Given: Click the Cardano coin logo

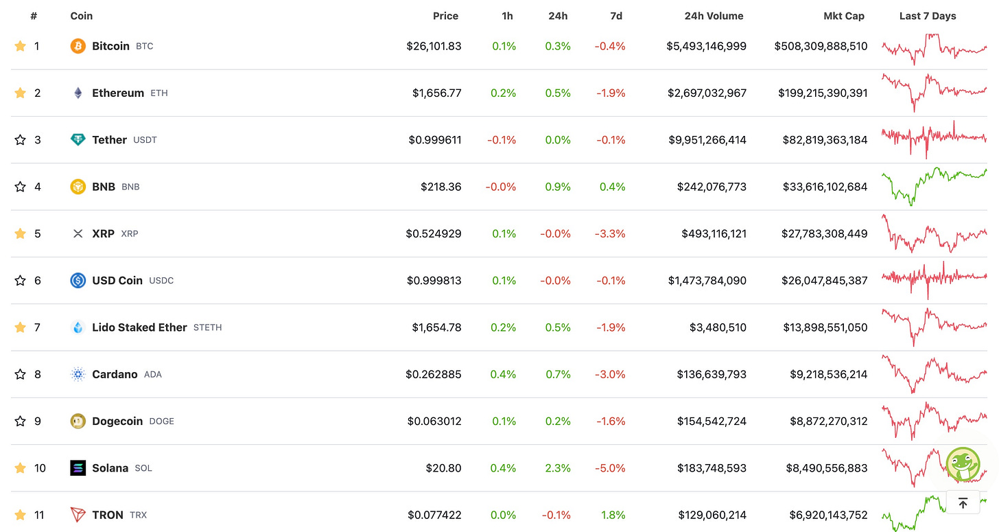Looking at the screenshot, I should (x=78, y=374).
